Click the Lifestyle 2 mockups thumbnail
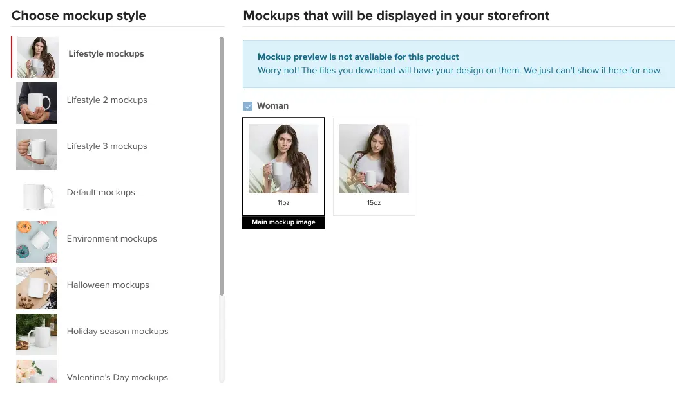Image resolution: width=675 pixels, height=399 pixels. point(37,103)
